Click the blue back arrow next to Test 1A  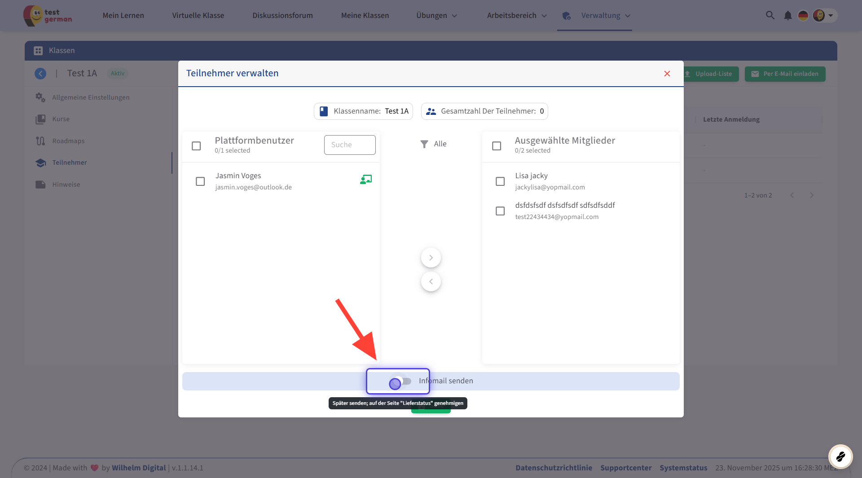tap(40, 74)
